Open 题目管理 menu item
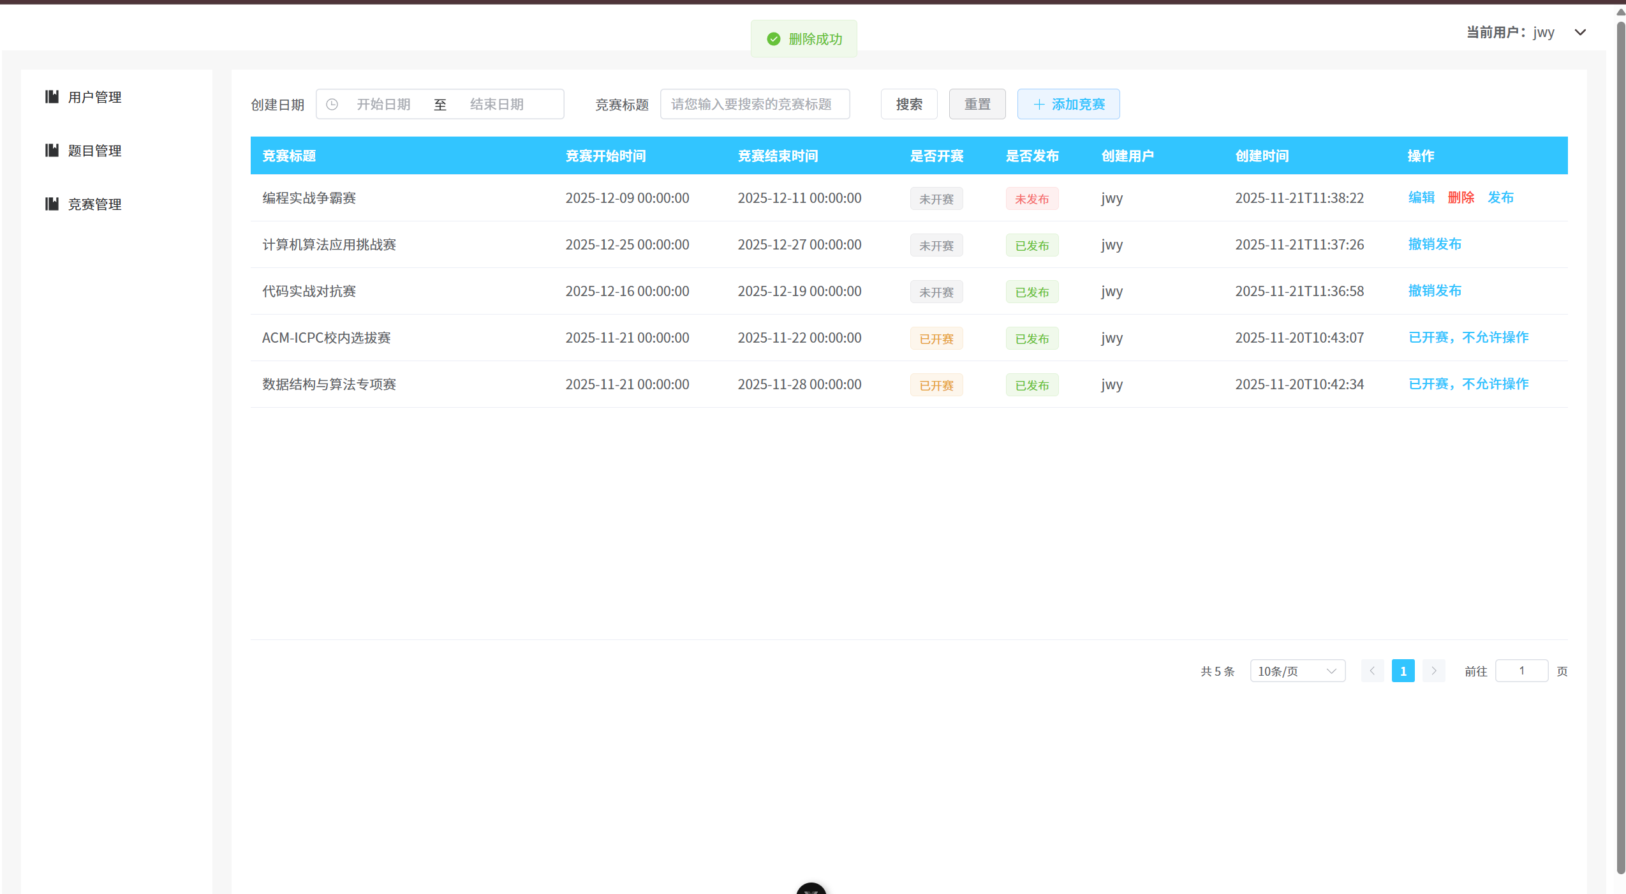 94,151
